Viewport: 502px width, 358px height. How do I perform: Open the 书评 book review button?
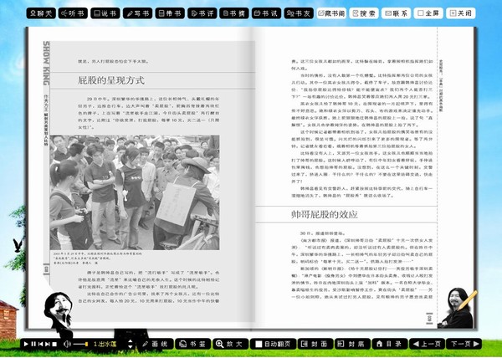coord(202,13)
